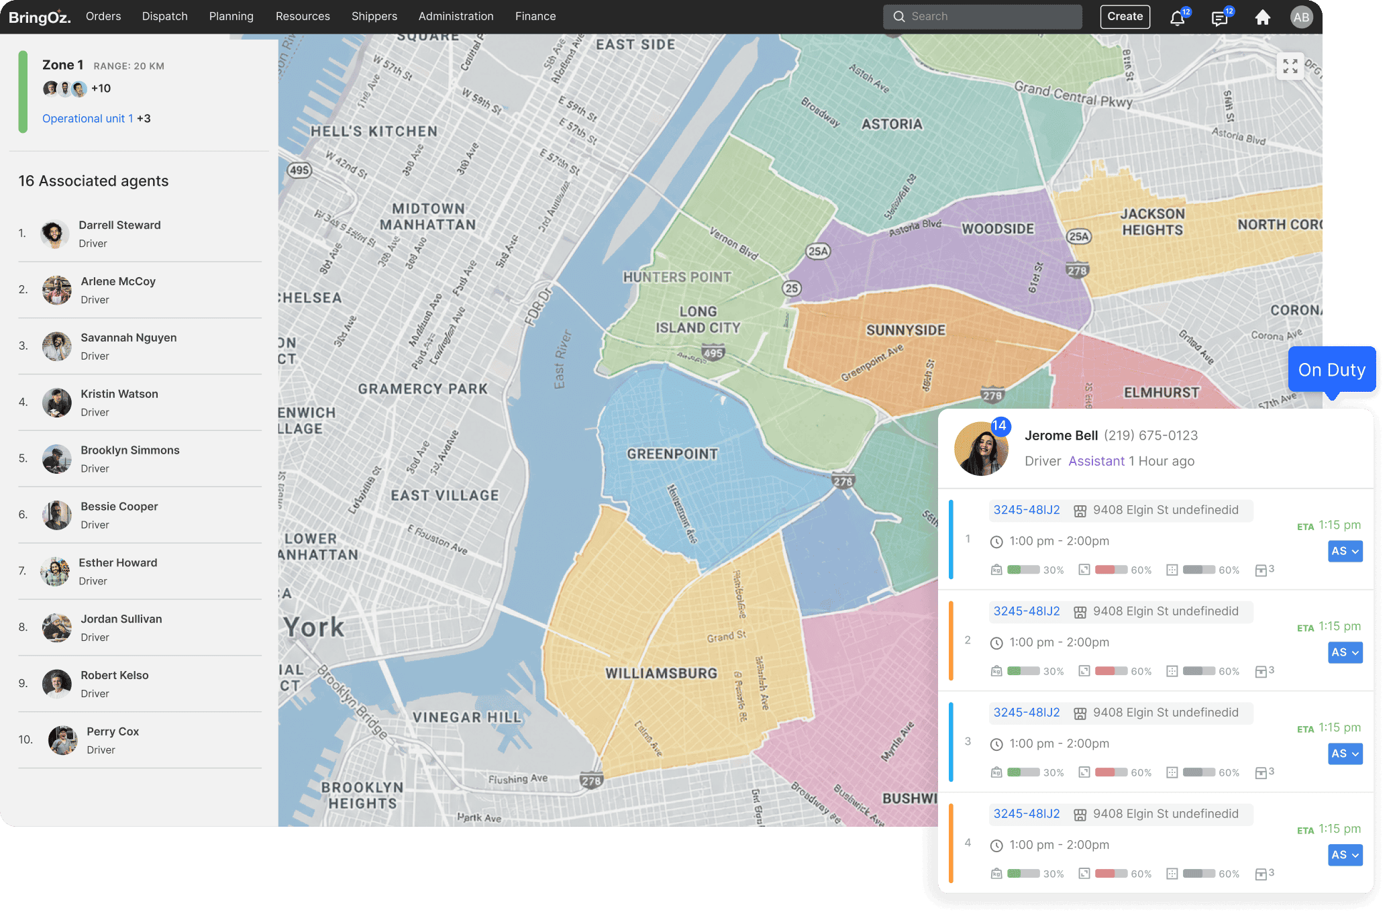Viewport: 1391px width, 920px height.
Task: Select agent Robert Kelso
Action: click(x=140, y=684)
